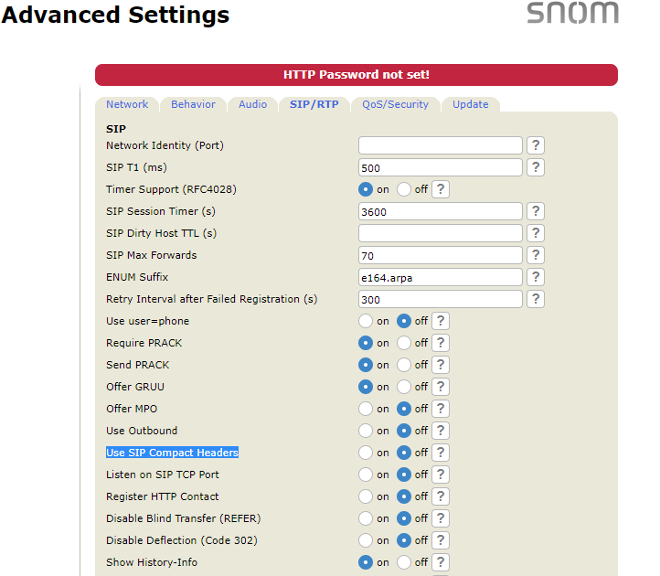Set Offer MPO to on

(x=366, y=409)
